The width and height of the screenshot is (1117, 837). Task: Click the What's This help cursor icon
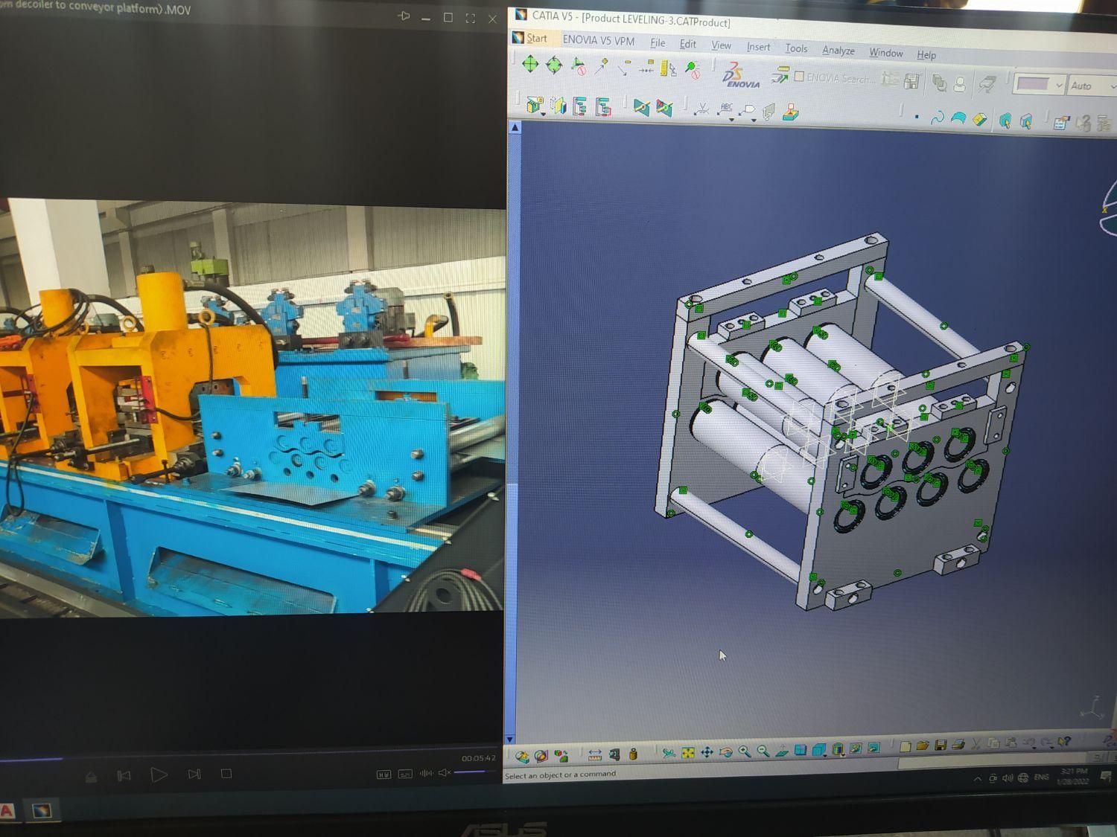1065,740
